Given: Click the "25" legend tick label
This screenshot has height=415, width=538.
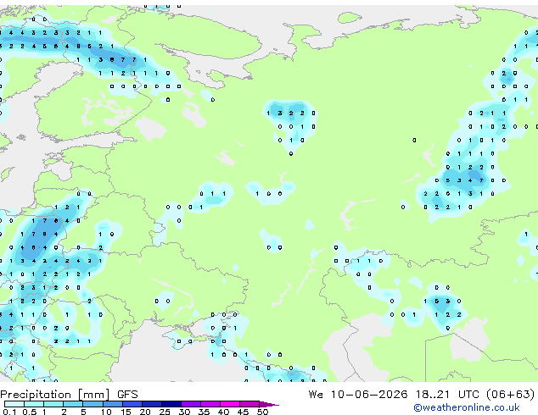Looking at the screenshot, I should tap(165, 412).
